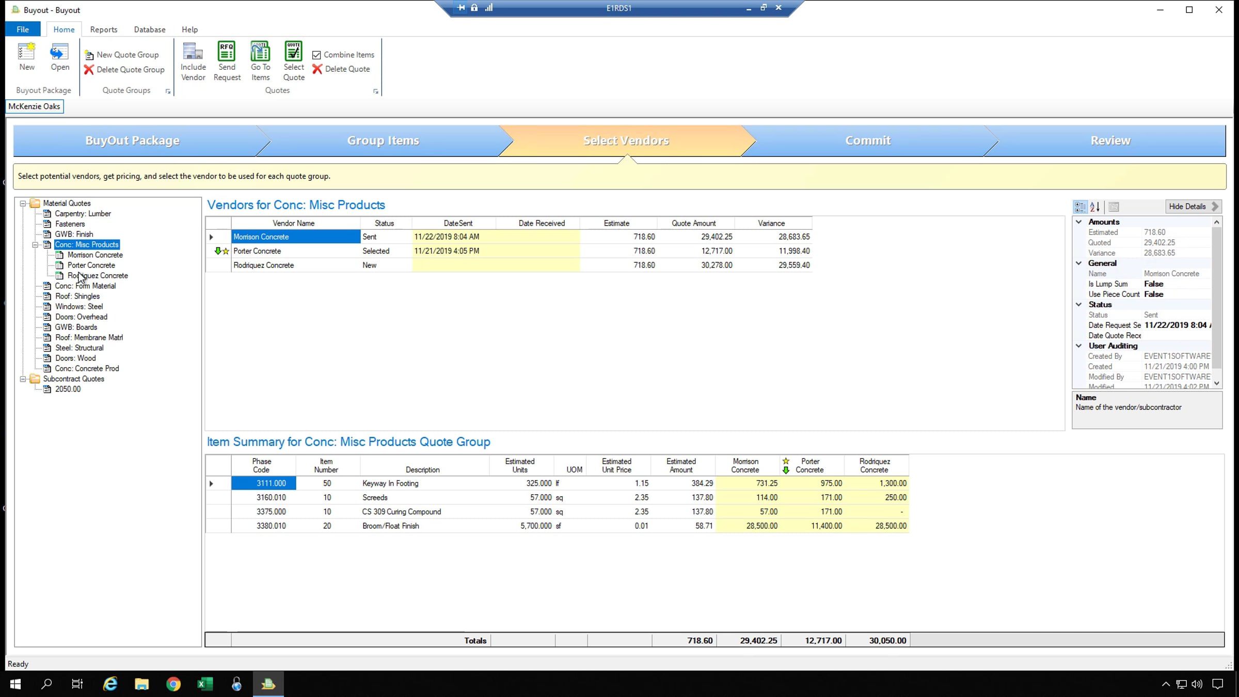
Task: Collapse the User Auditing property section
Action: [x=1079, y=346]
